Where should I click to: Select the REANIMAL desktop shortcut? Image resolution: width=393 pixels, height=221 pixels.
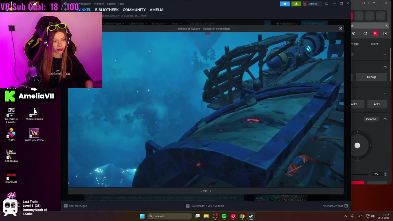tap(11, 177)
